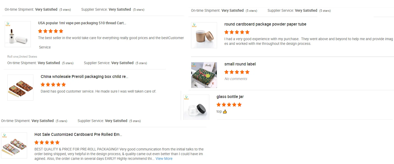Click the small round label gift box image
394x164 pixels.
click(204, 75)
